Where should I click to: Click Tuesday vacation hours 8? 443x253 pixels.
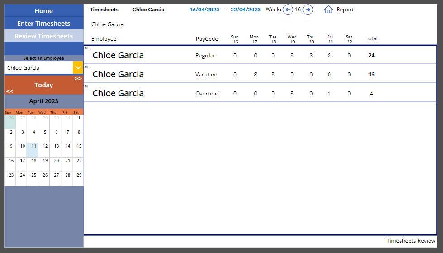coord(273,75)
